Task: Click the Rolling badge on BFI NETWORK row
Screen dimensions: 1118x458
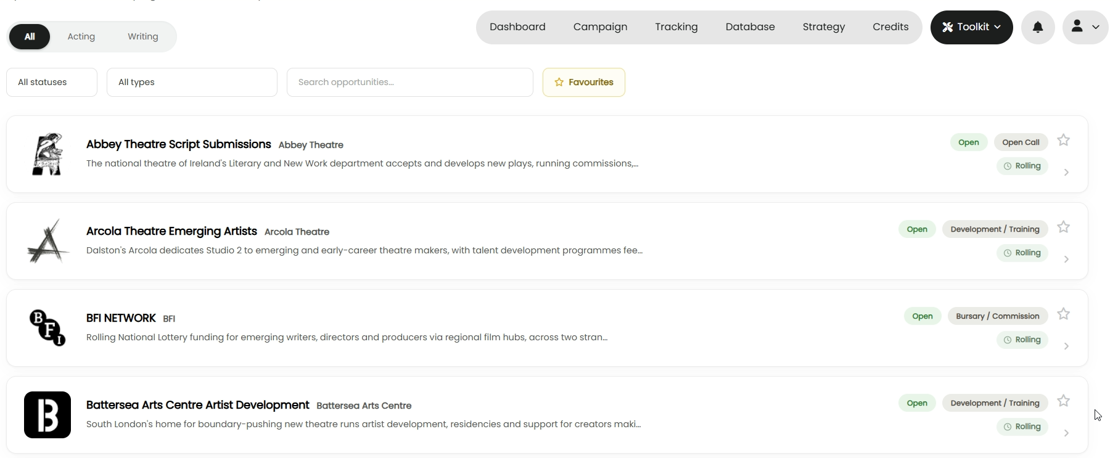Action: point(1022,340)
